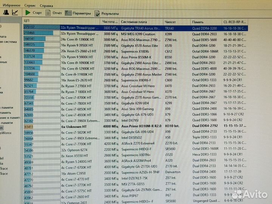Image resolution: width=272 pixels, height=204 pixels.
Task: Click the Отчёт report document icon
Action: pos(48,13)
